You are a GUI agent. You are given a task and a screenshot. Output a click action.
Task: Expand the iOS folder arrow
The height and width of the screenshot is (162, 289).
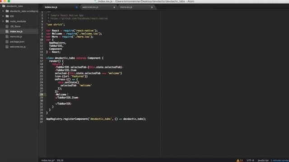coord(3,16)
